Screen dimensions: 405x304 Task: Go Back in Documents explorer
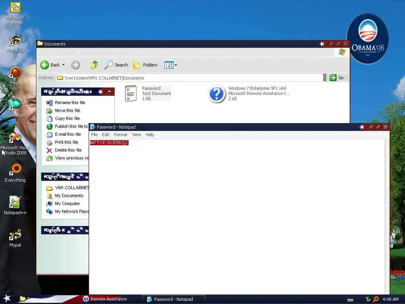(x=50, y=65)
